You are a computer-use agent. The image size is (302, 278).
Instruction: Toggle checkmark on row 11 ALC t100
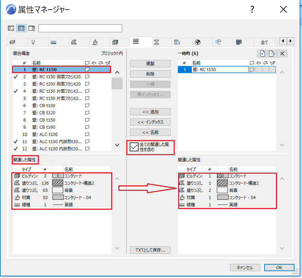coord(15,142)
